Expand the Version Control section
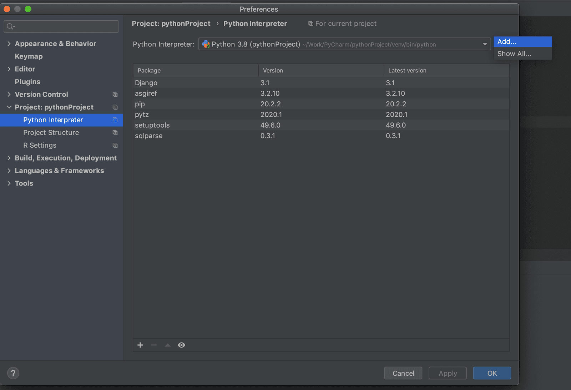The height and width of the screenshot is (390, 571). tap(9, 95)
